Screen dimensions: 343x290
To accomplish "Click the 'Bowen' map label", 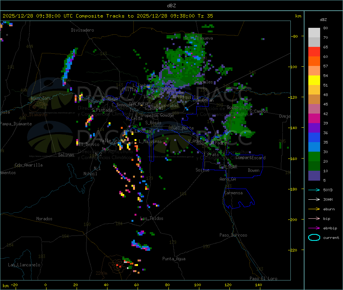I will tap(253, 170).
